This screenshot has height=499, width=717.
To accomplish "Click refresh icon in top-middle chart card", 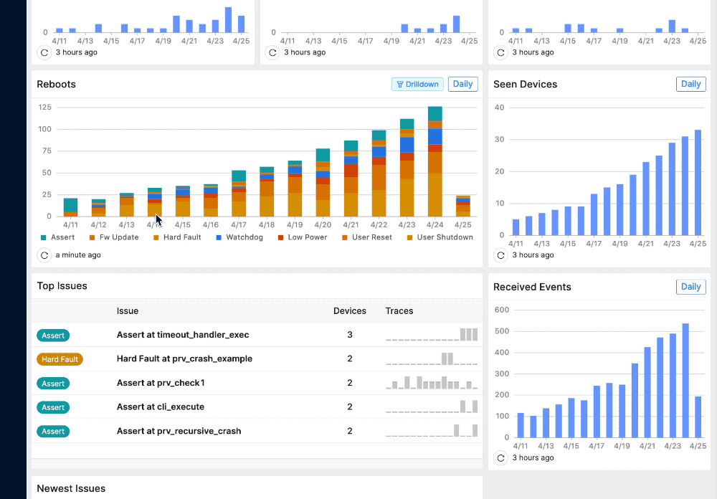I will click(x=272, y=52).
